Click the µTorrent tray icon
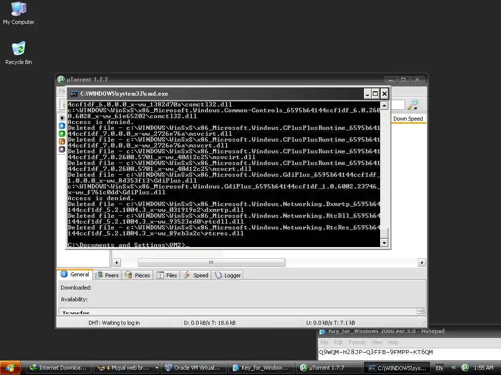 [465, 368]
